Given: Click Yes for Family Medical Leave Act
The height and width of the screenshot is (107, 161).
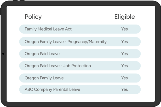Looking at the screenshot, I should pos(124,29).
